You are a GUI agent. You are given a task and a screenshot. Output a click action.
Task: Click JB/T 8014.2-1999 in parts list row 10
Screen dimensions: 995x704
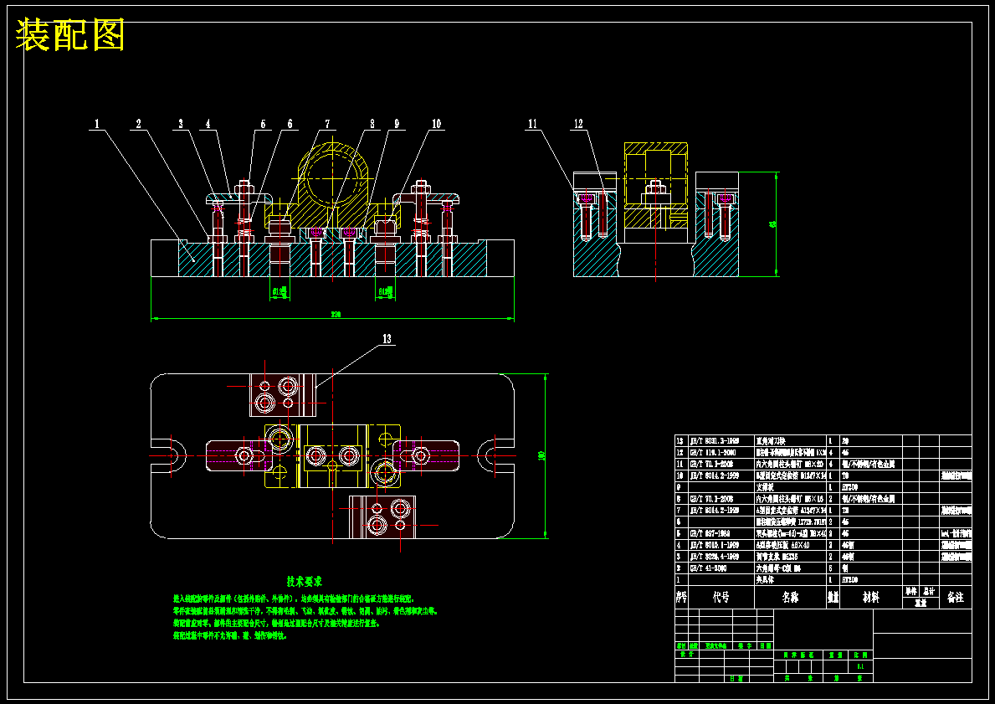click(715, 475)
